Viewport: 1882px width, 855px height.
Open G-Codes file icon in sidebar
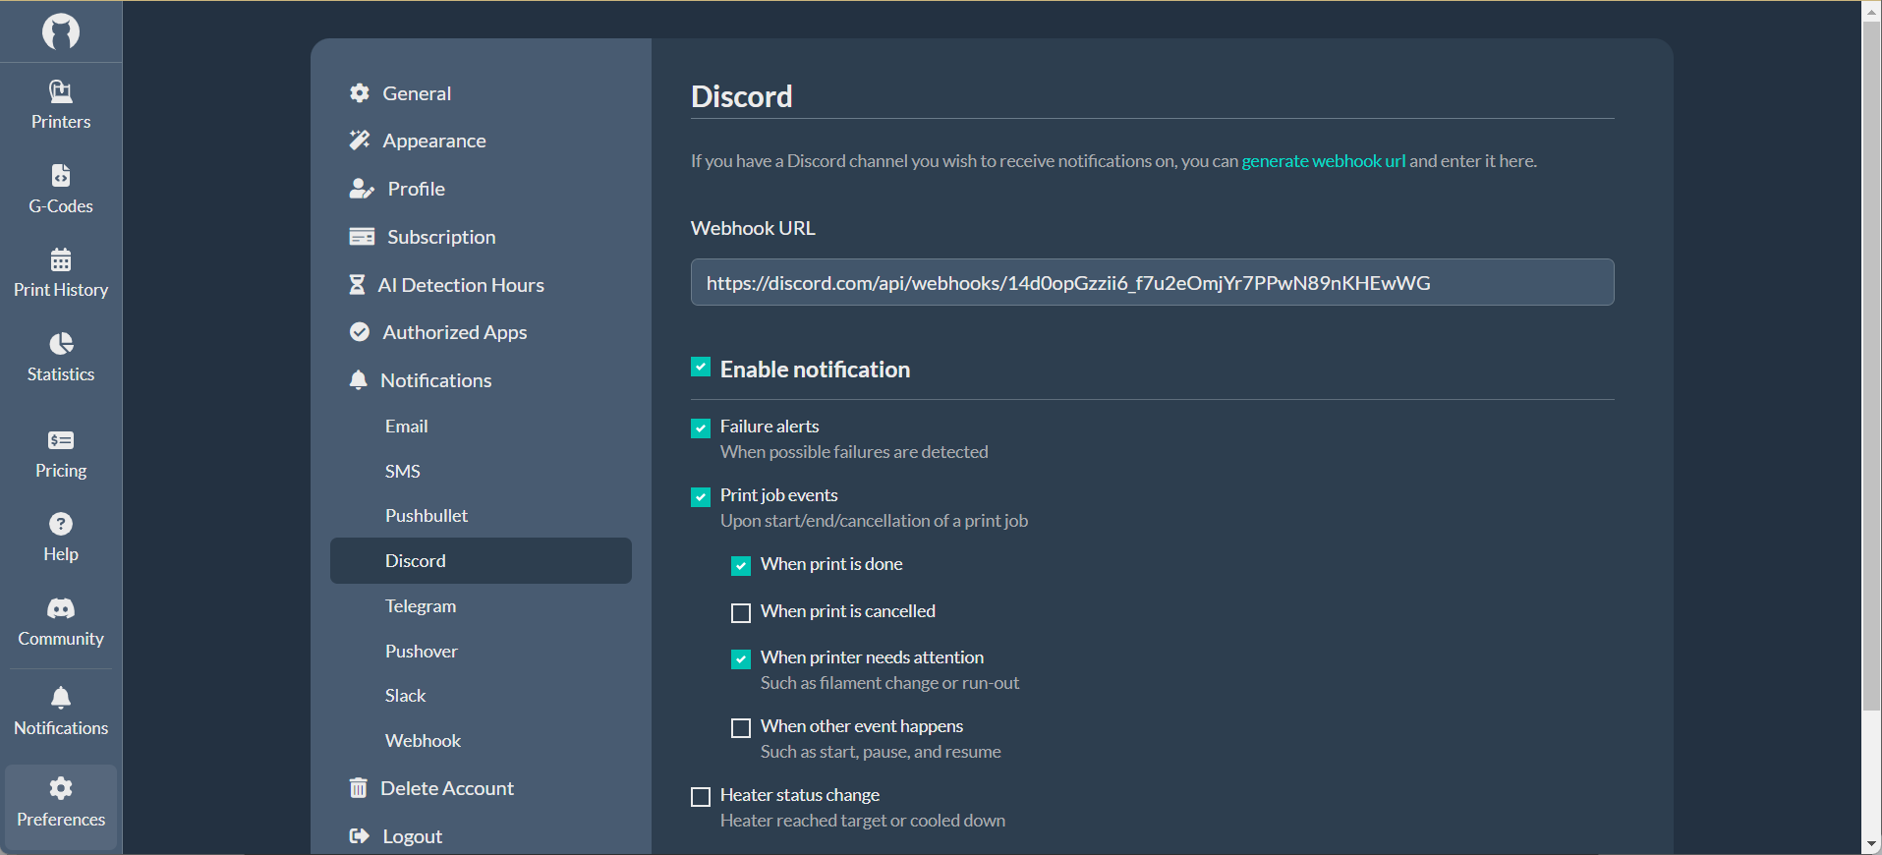61,176
